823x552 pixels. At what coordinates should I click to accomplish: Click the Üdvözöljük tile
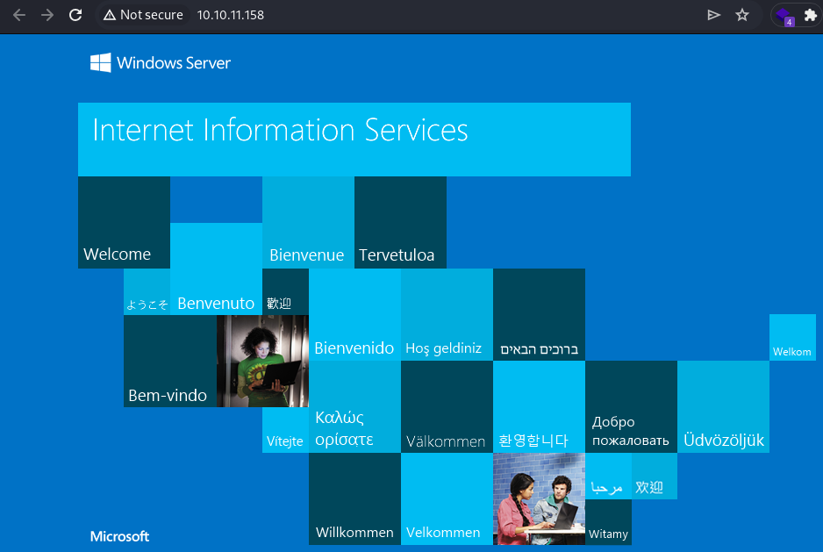[x=723, y=406]
